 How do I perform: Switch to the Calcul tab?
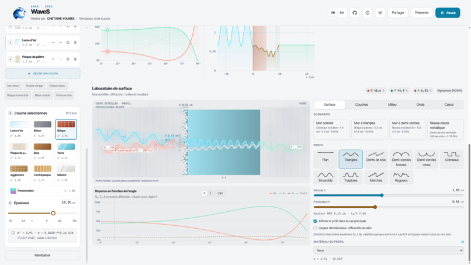449,105
